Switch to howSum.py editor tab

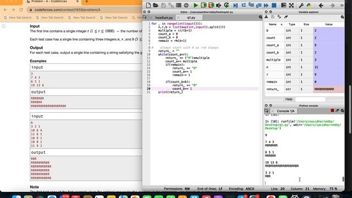[164, 18]
